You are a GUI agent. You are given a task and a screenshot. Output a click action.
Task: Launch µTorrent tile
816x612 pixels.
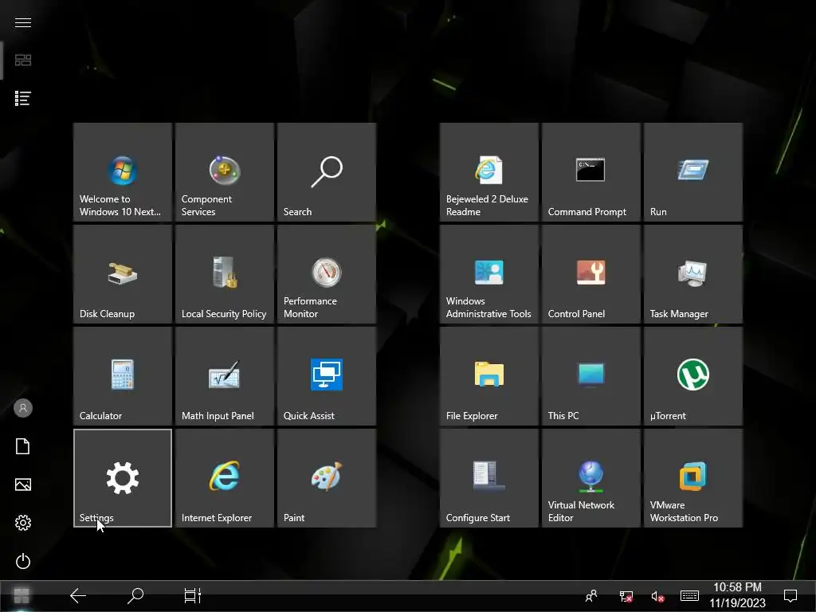(692, 376)
